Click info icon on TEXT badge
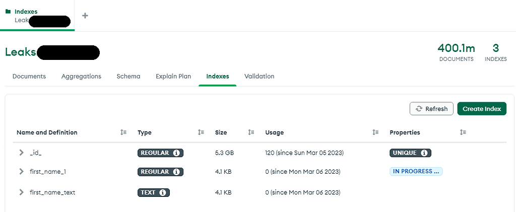 pos(163,192)
